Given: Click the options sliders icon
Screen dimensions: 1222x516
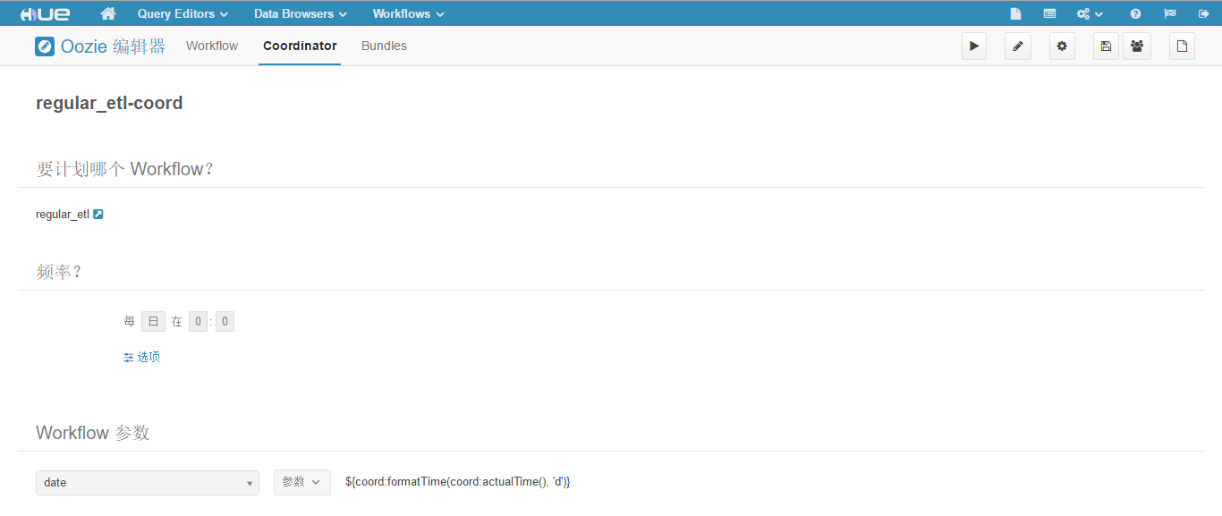Looking at the screenshot, I should click(128, 358).
